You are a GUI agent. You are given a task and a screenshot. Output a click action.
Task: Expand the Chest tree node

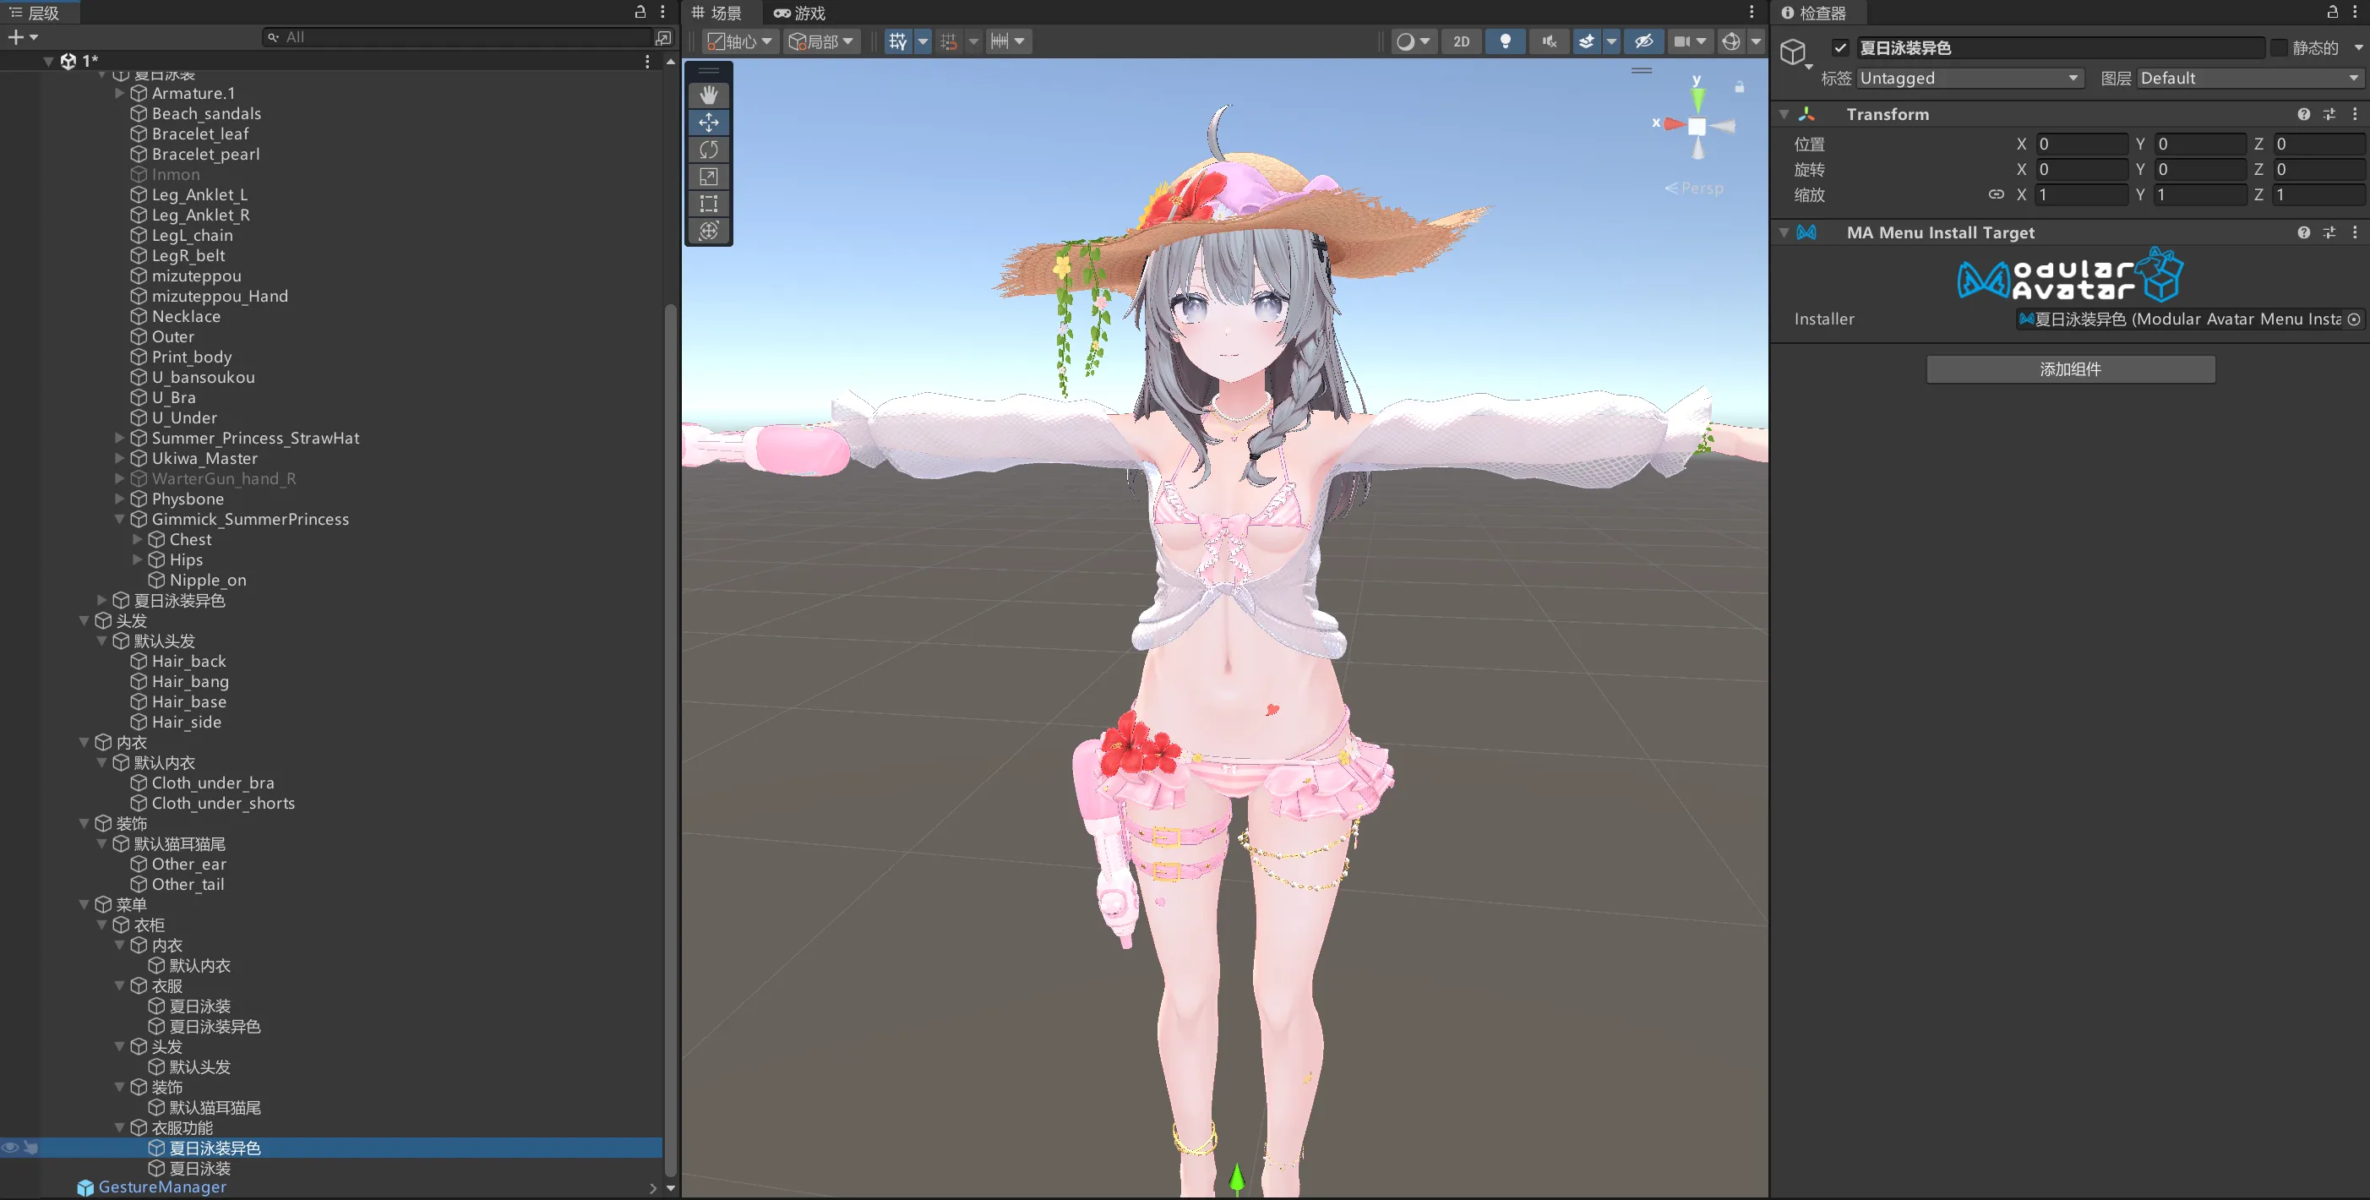(137, 539)
